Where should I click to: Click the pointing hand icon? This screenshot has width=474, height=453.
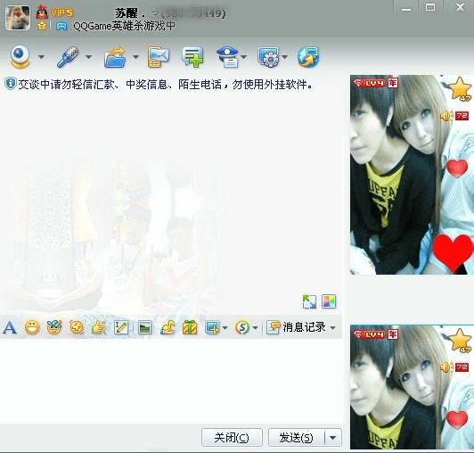(99, 327)
